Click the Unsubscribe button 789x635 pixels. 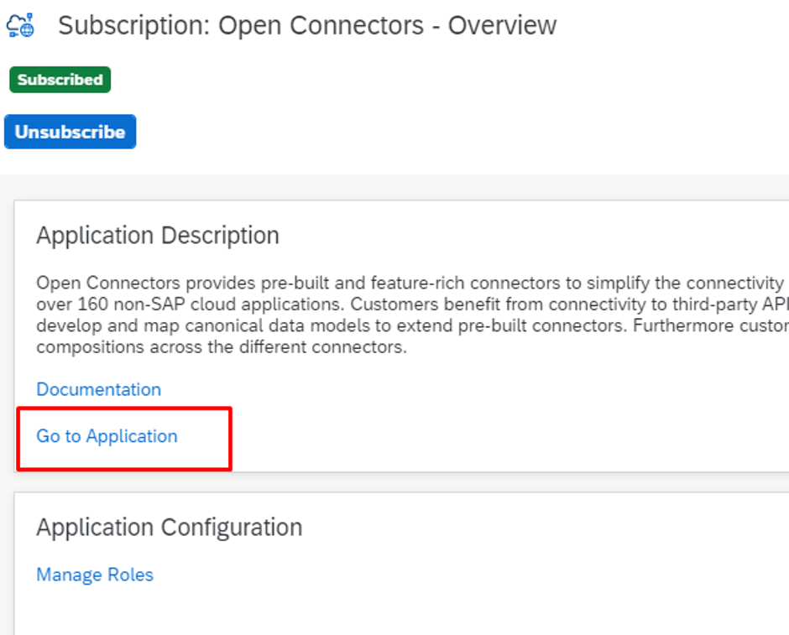point(70,132)
